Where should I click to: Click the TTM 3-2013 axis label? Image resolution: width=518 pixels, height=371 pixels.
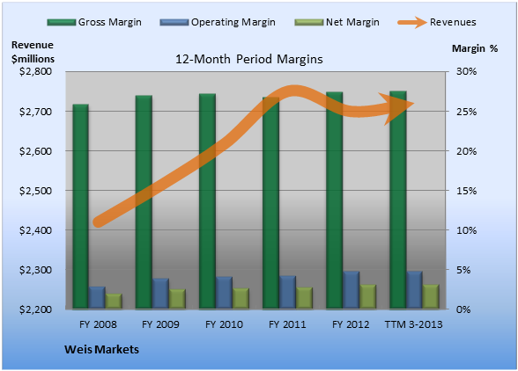[x=414, y=324]
